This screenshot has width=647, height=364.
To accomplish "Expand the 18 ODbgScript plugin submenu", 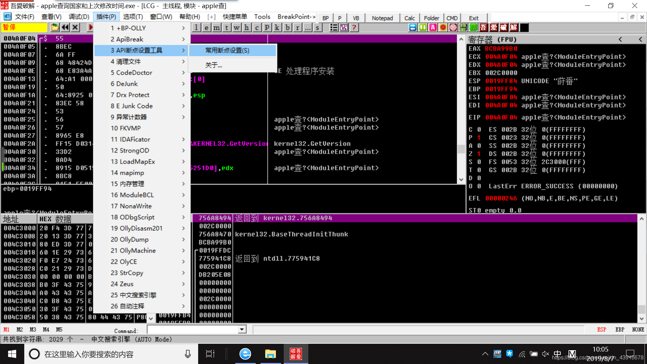I will pyautogui.click(x=142, y=217).
